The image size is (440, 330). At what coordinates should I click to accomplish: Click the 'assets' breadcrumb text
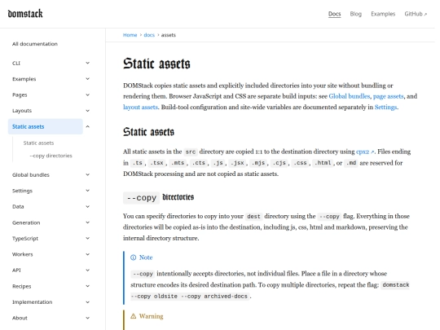point(169,35)
